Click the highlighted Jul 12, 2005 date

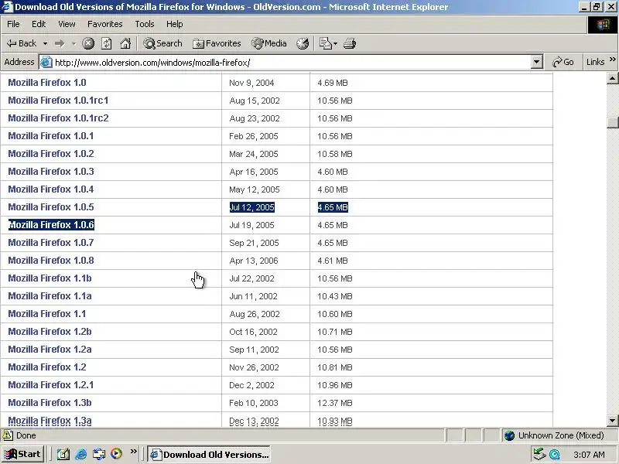click(x=252, y=207)
